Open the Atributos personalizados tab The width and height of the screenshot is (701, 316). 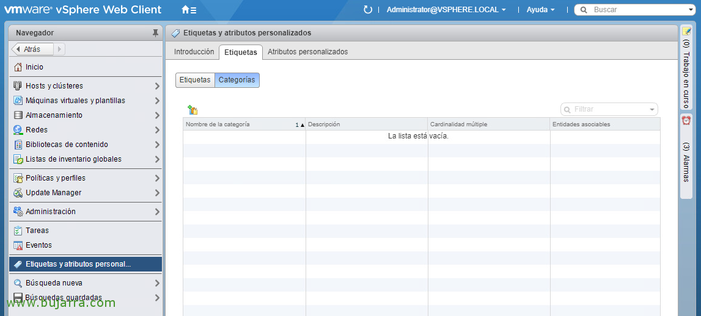307,52
